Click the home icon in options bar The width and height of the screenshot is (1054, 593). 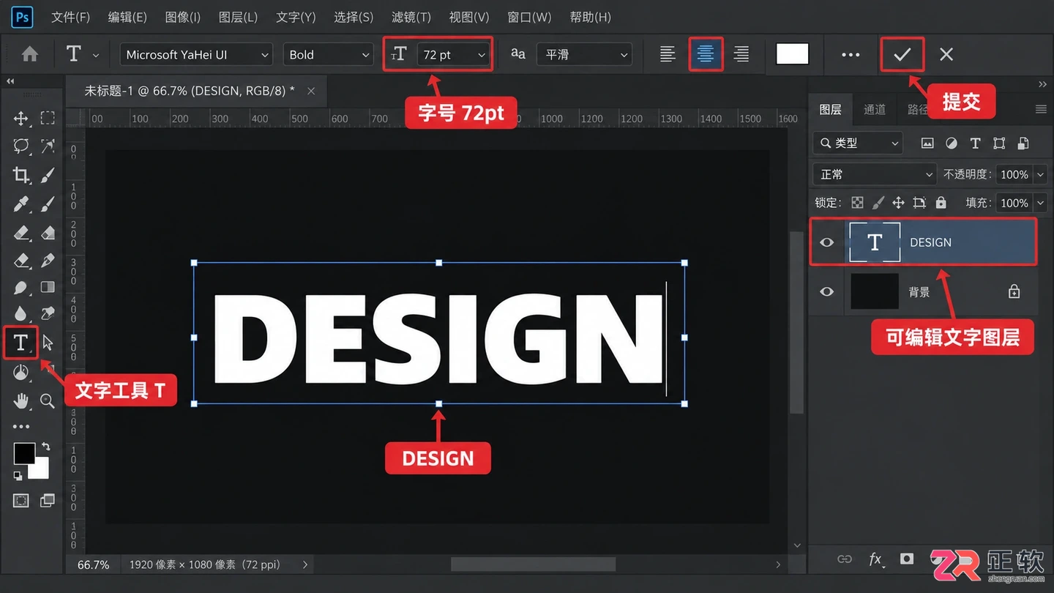(x=30, y=54)
